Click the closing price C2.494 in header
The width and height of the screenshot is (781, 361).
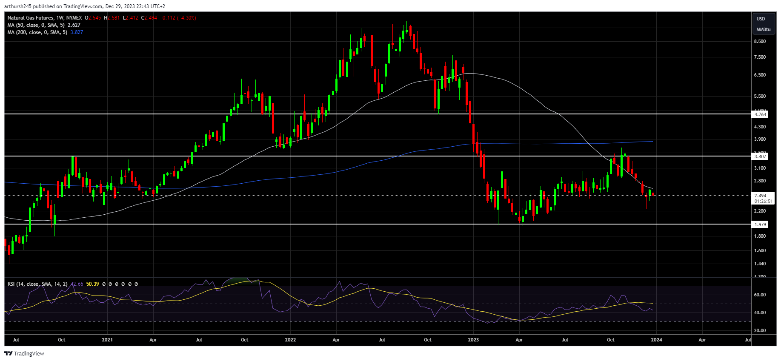(149, 18)
